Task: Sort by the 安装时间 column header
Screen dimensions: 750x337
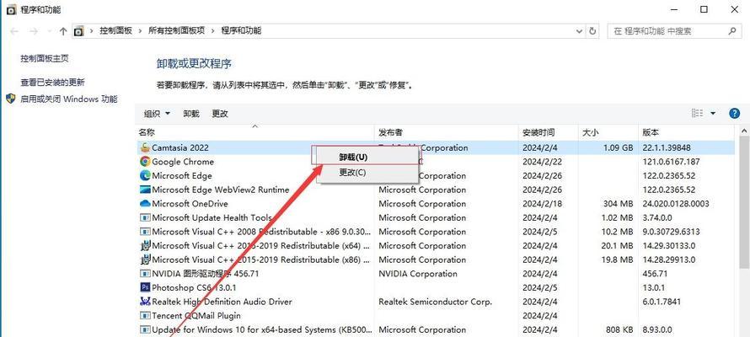Action: pos(548,132)
